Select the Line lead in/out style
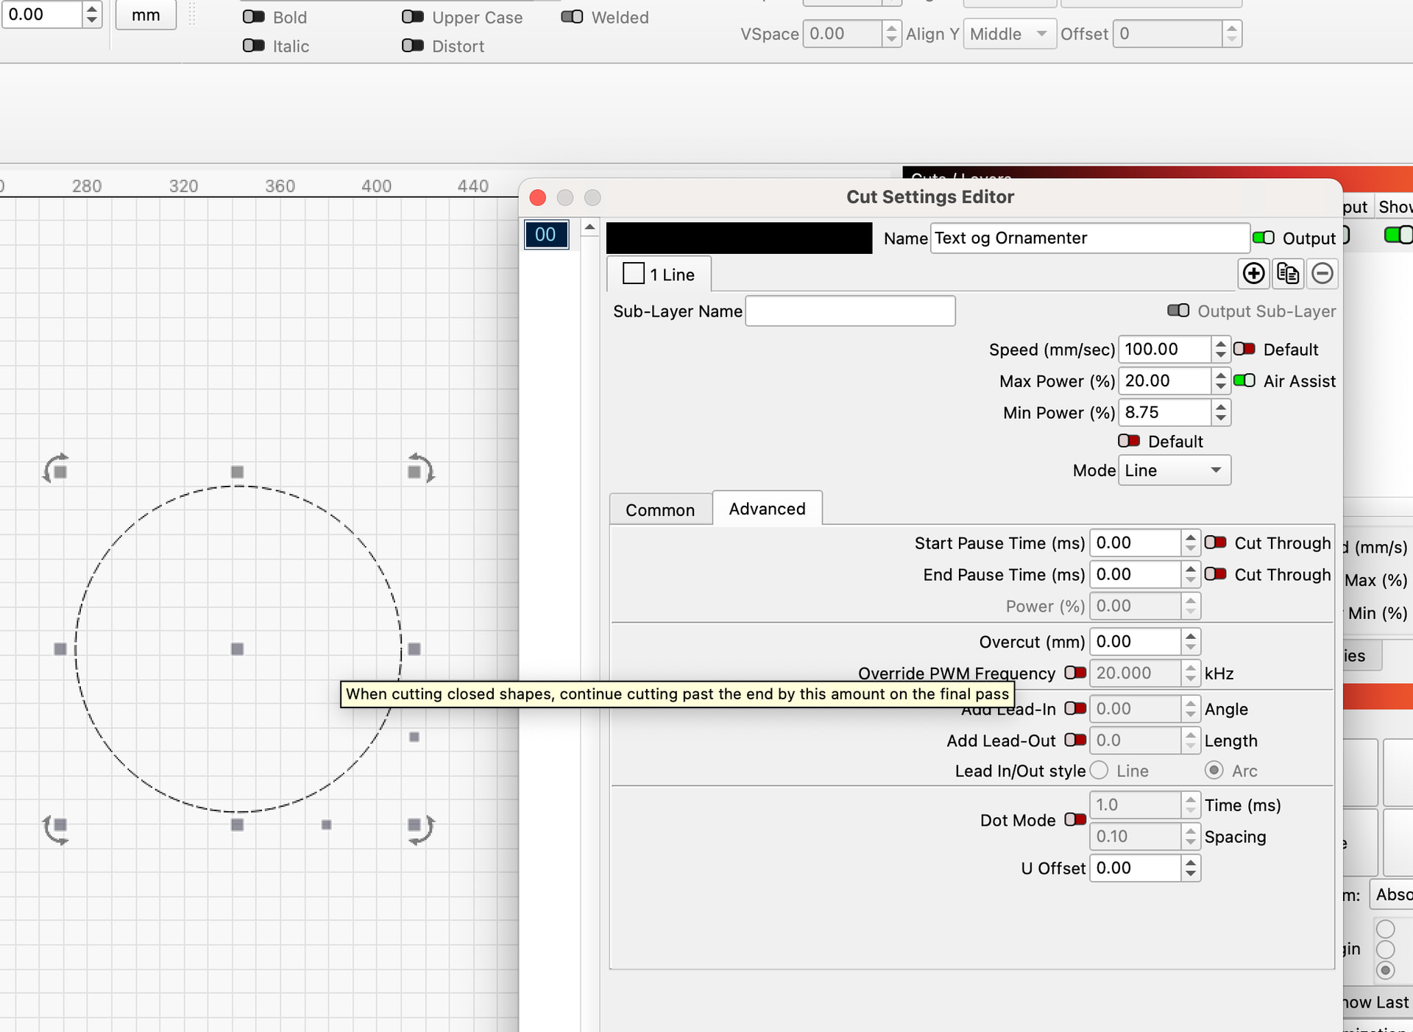The width and height of the screenshot is (1413, 1032). point(1099,770)
